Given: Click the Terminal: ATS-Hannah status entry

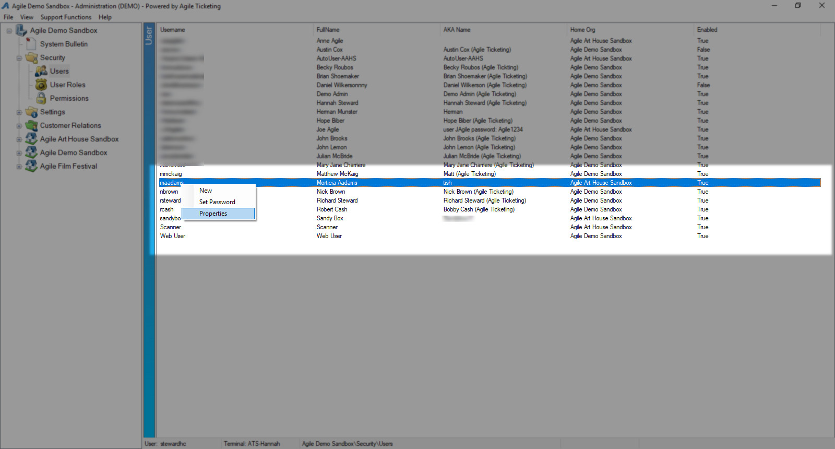Looking at the screenshot, I should 252,444.
